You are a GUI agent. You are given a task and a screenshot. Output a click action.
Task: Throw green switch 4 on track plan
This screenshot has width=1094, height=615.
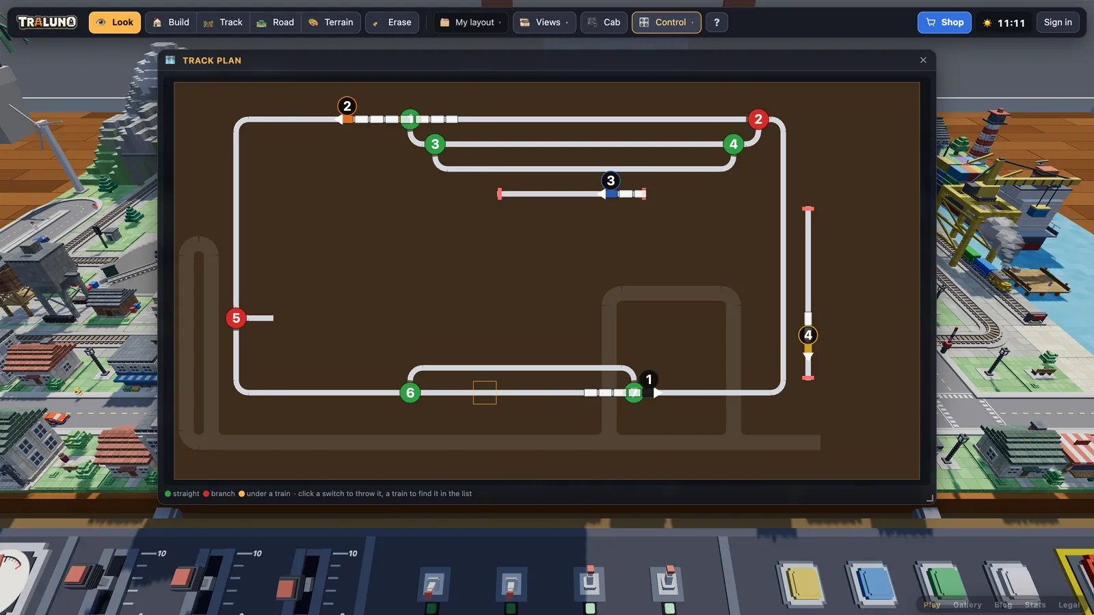(734, 144)
